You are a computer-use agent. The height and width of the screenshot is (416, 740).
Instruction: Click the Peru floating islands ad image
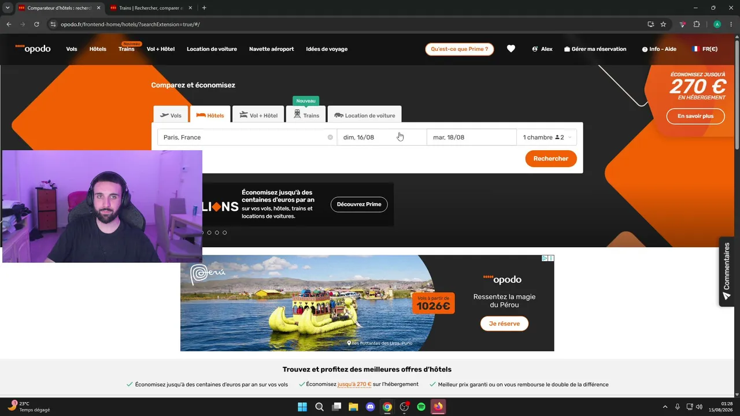[x=307, y=303]
